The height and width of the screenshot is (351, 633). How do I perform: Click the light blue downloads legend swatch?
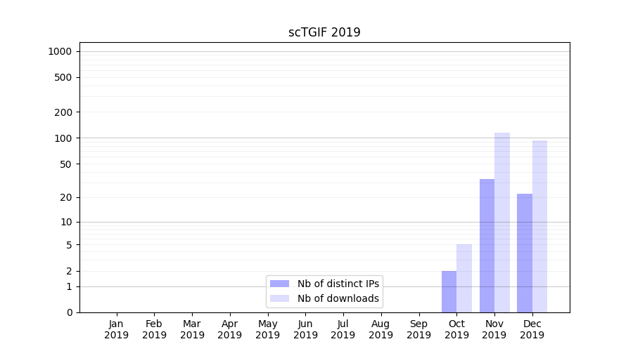coord(279,298)
